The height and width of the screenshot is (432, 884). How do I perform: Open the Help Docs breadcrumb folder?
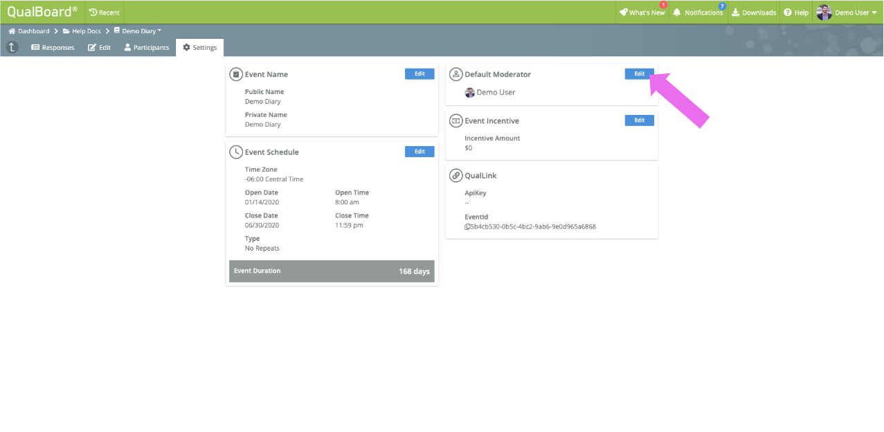pyautogui.click(x=82, y=31)
